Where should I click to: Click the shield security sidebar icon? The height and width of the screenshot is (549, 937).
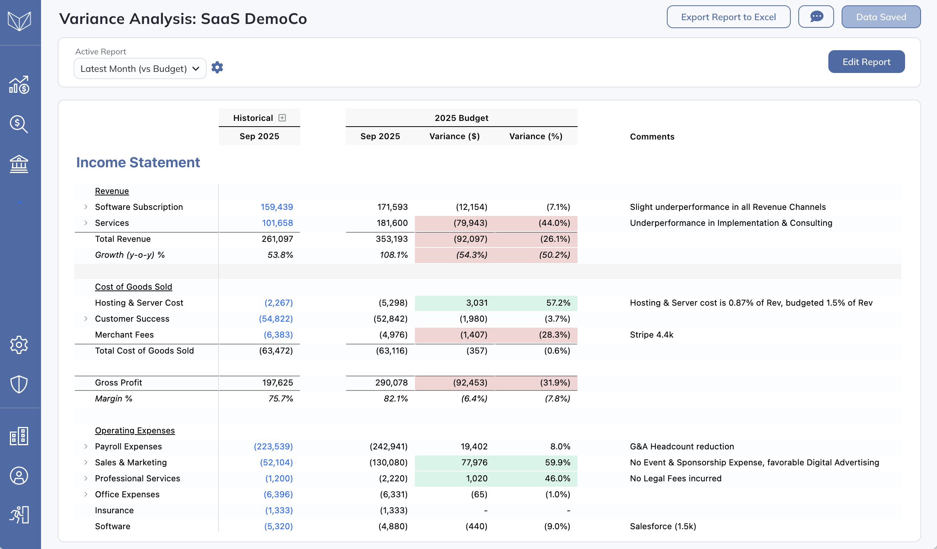click(x=19, y=384)
